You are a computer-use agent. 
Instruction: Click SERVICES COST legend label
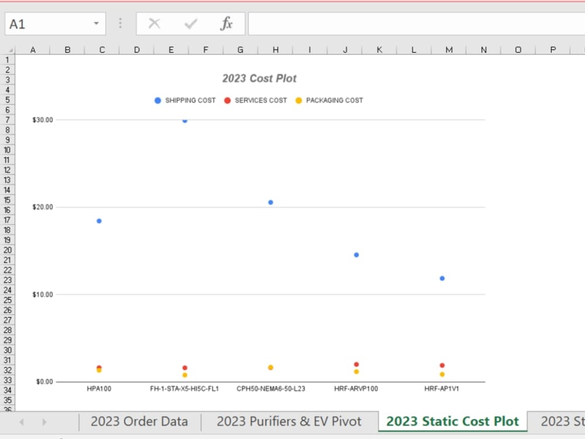(261, 101)
